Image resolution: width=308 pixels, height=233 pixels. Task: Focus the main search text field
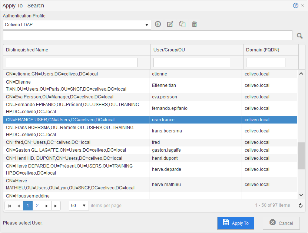point(148,36)
